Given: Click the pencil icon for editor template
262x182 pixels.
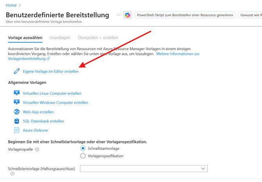Looking at the screenshot, I should point(16,71).
